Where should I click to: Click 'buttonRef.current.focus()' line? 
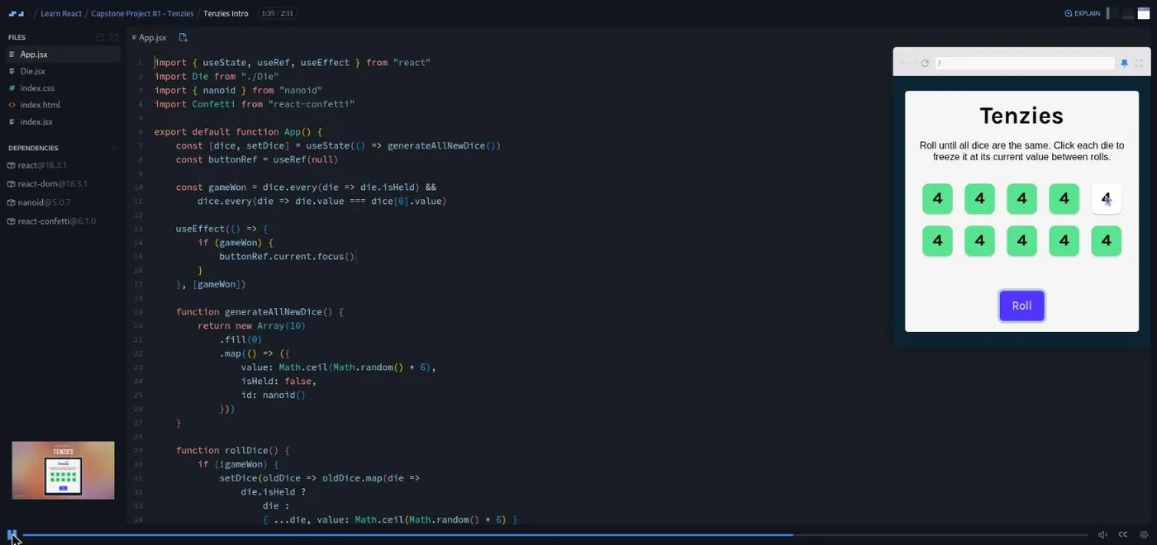[x=287, y=257]
